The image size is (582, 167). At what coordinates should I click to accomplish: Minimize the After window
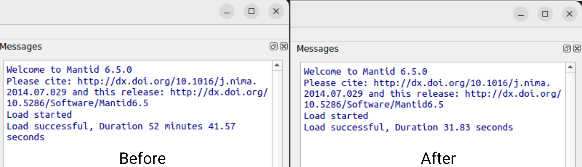click(x=521, y=14)
